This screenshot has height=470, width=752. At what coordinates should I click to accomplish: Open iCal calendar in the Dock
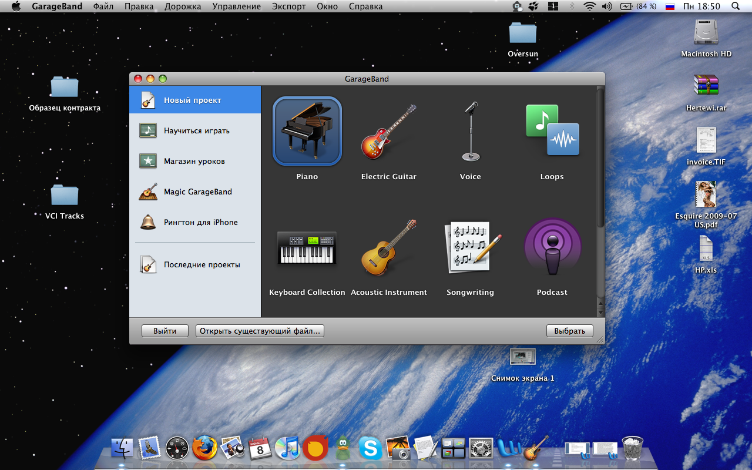[260, 448]
